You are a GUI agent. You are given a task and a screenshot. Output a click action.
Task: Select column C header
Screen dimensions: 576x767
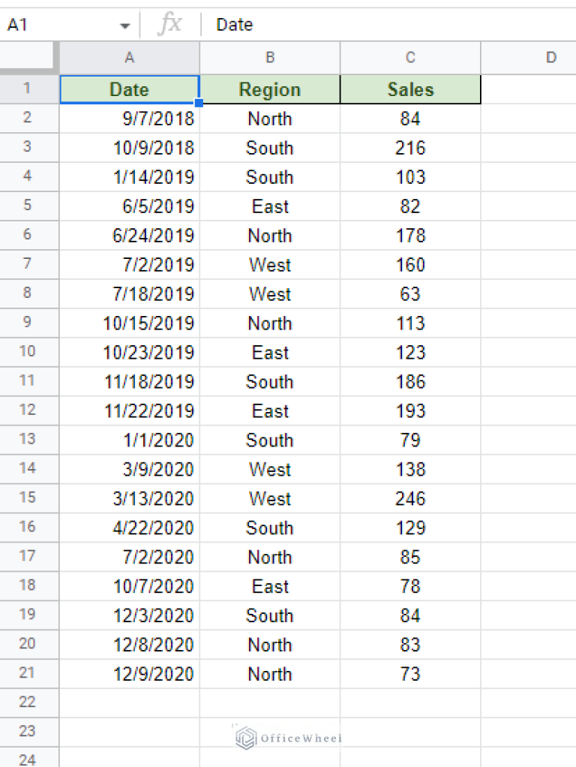point(410,57)
